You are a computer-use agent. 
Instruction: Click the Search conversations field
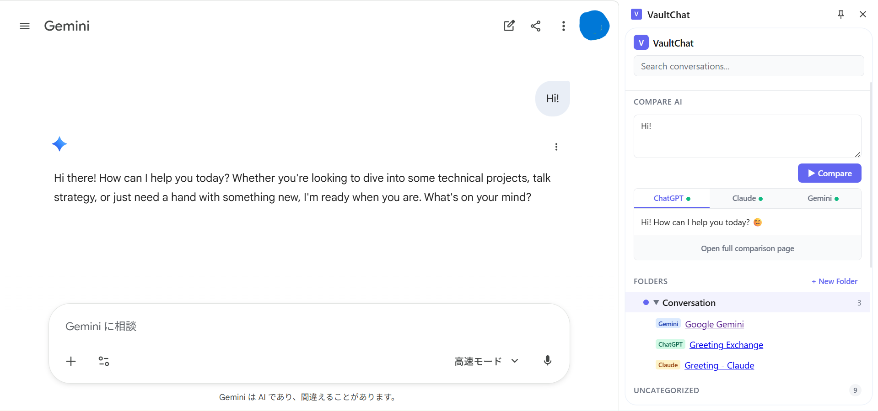tap(748, 66)
